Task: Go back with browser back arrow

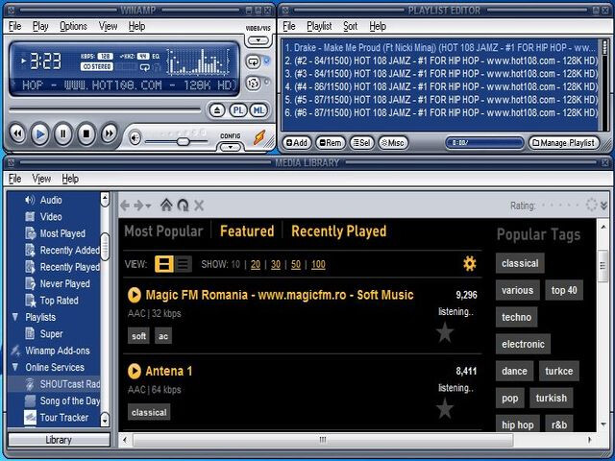Action: (x=125, y=206)
